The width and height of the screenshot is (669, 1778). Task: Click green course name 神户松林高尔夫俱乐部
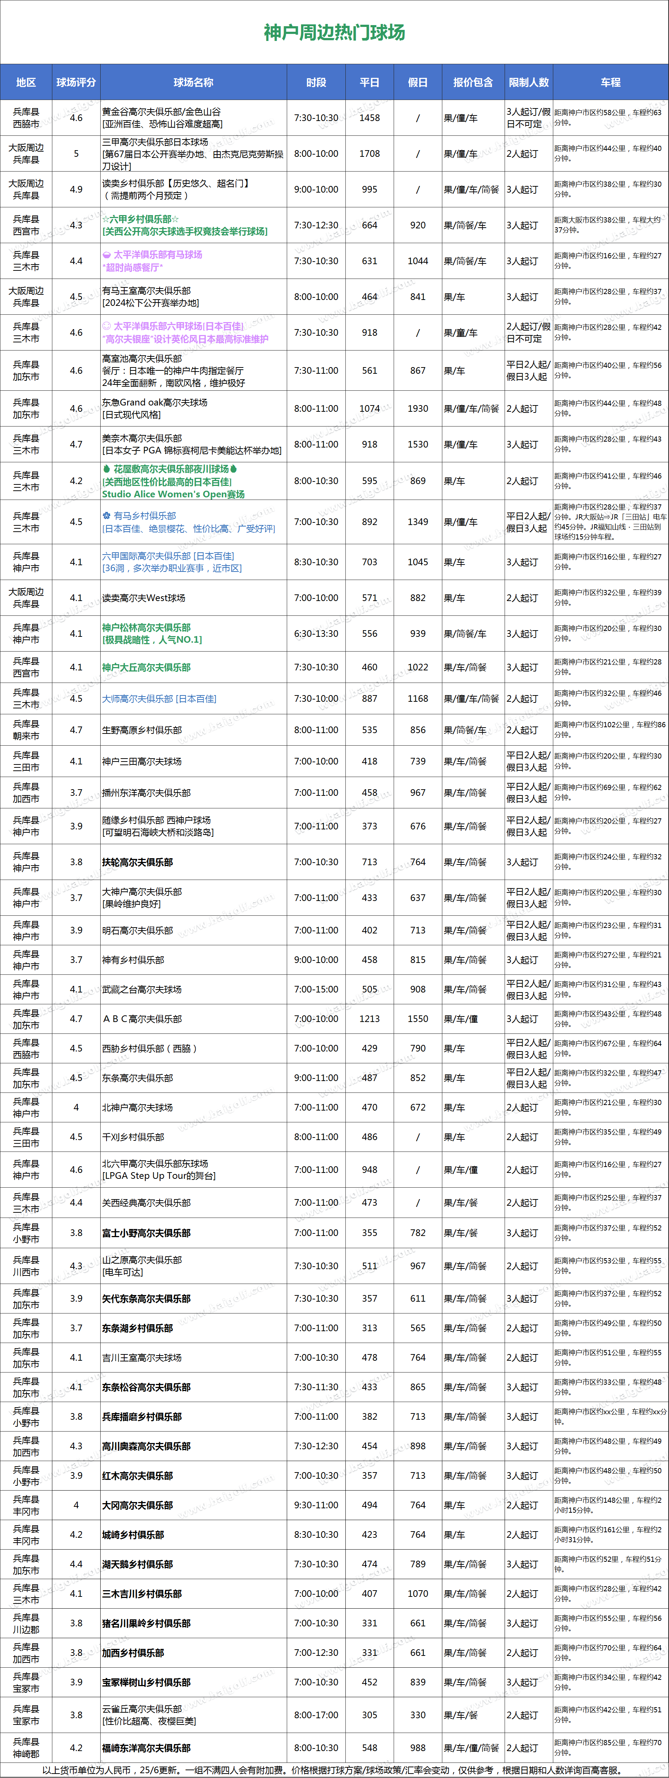coord(146,628)
